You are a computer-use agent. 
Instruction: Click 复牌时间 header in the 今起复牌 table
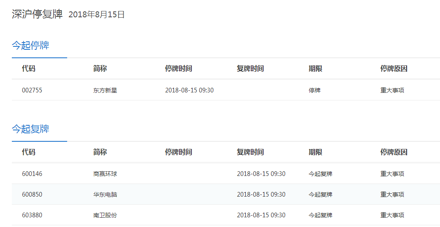point(250,152)
